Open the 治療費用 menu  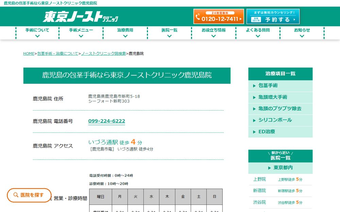125,30
